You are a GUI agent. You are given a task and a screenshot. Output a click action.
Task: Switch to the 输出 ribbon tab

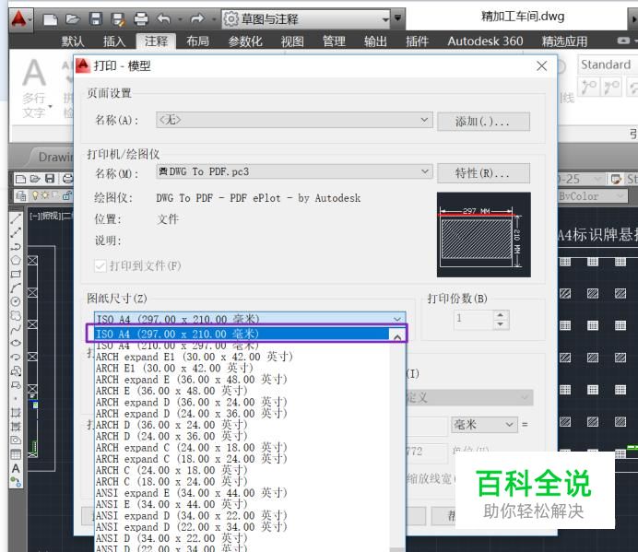pos(375,41)
